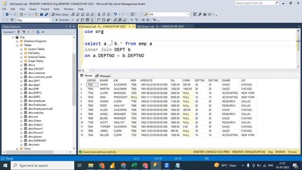Open Object Explorer window position dropdown arrow
302x170 pixels.
pyautogui.click(x=67, y=26)
